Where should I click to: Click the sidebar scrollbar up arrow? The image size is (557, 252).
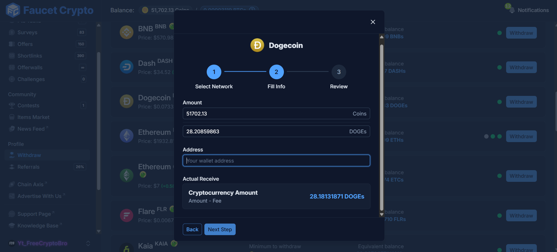pos(99,25)
